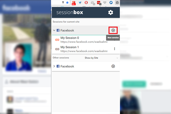Click the red Opera-style extension icon

86,3
